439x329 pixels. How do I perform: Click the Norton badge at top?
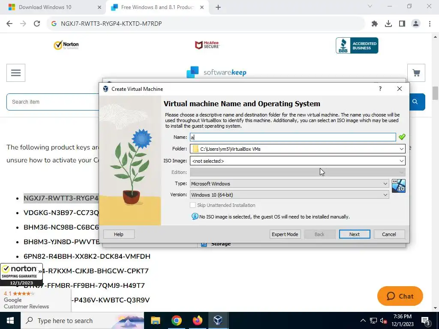coord(66,45)
